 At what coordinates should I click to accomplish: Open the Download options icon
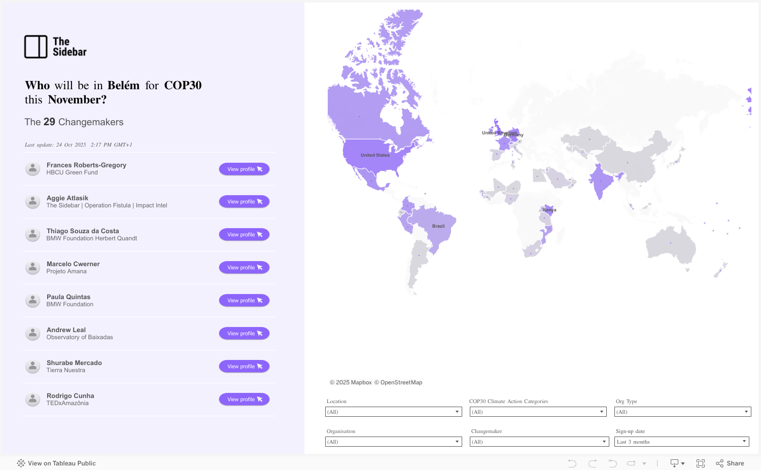pyautogui.click(x=677, y=463)
